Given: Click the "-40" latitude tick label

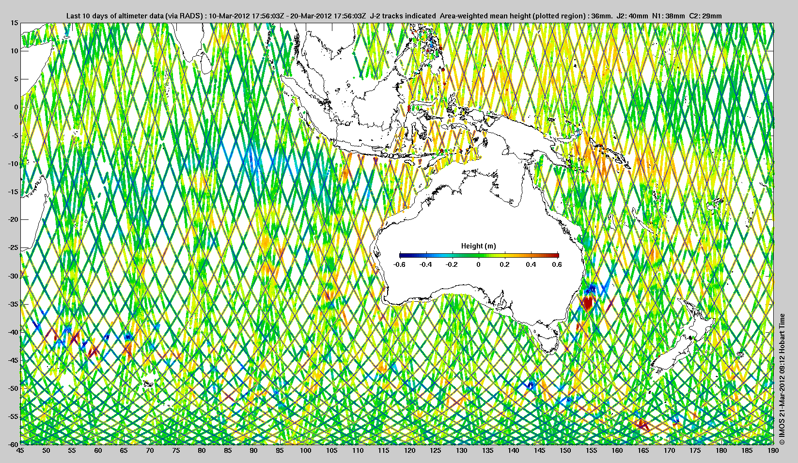Looking at the screenshot, I should pos(13,332).
